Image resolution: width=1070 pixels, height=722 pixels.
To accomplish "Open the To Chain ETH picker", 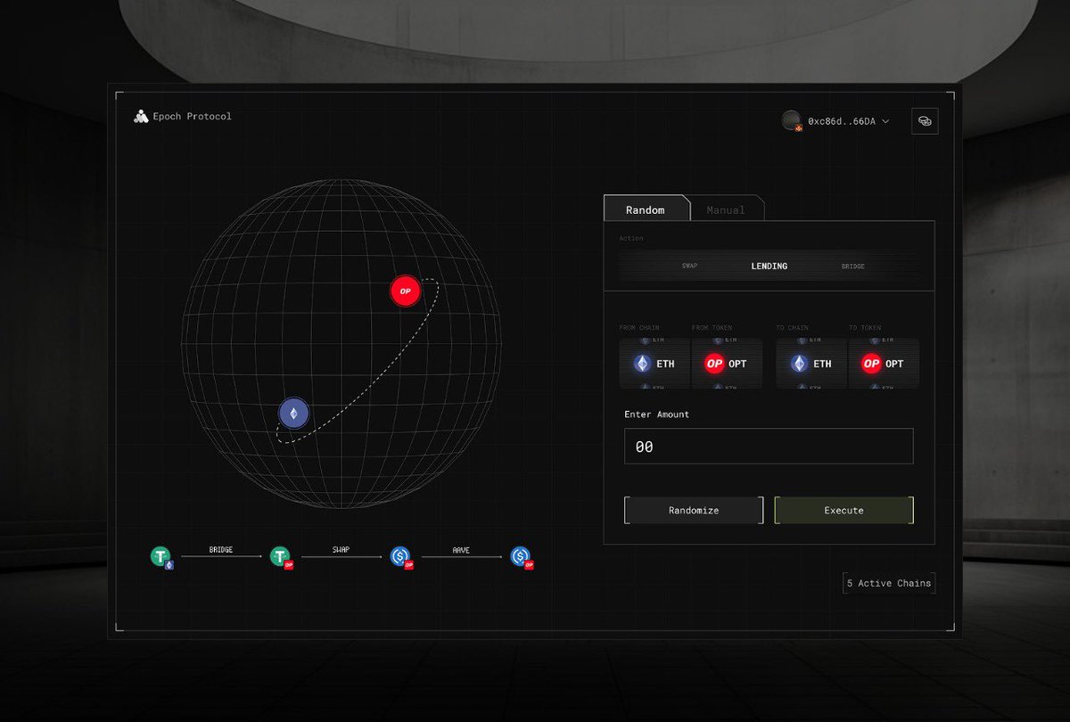I will click(x=811, y=364).
